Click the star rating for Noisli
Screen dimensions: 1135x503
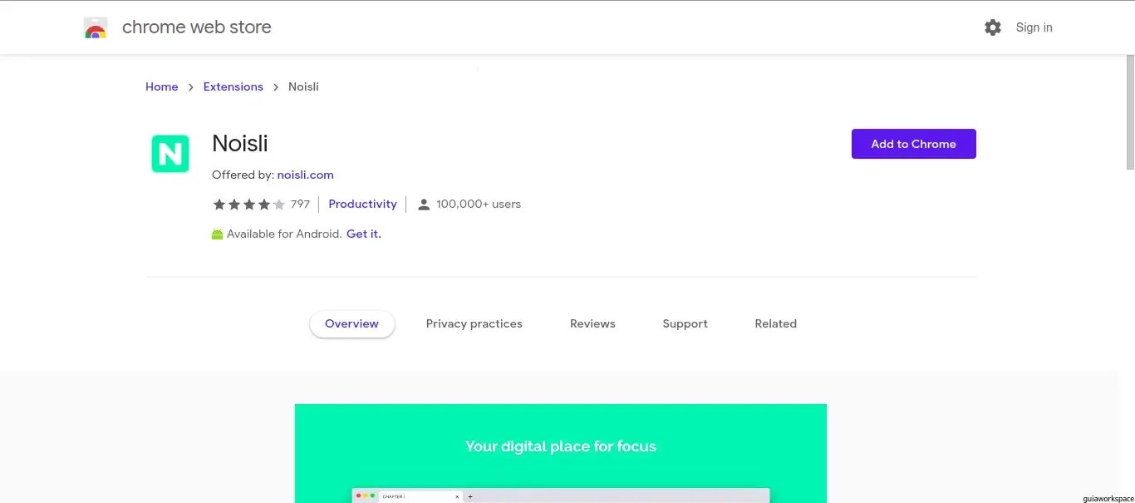tap(248, 205)
